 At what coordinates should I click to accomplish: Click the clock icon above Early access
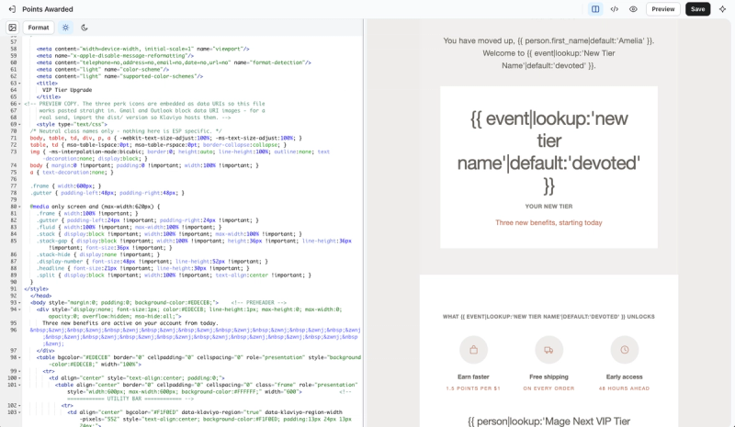pyautogui.click(x=625, y=350)
